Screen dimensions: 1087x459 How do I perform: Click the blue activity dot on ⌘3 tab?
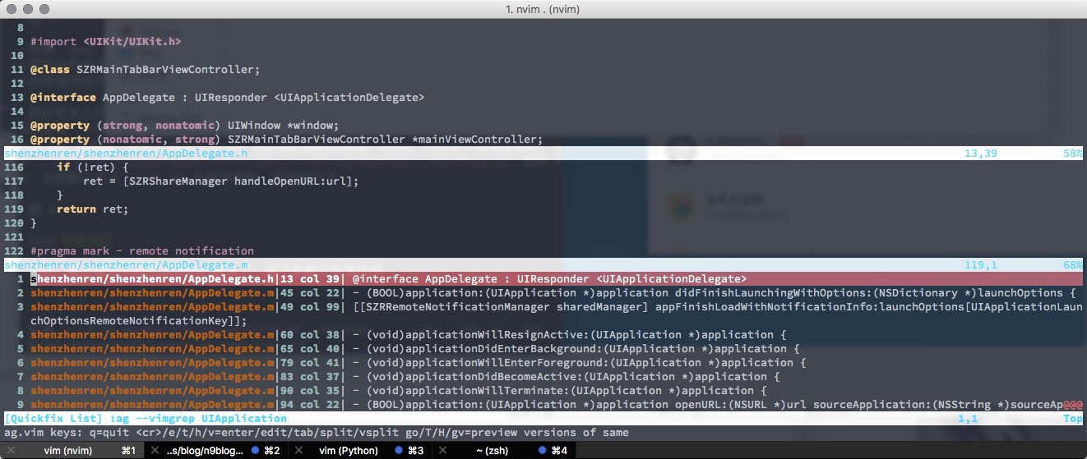pyautogui.click(x=399, y=451)
